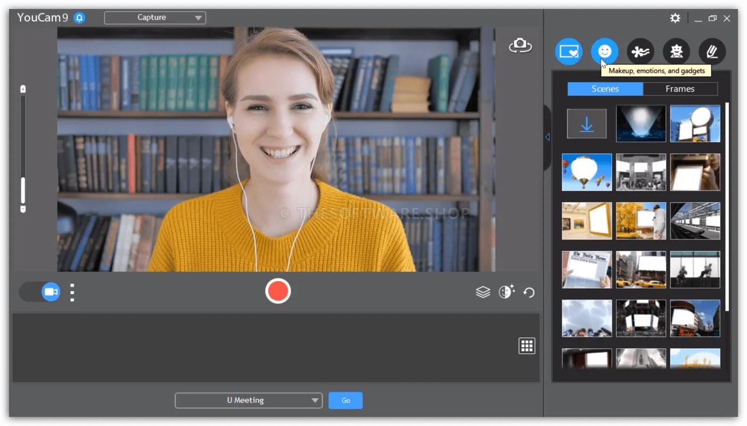This screenshot has height=426, width=747.
Task: Choose the Times Square billboard scene
Action: pyautogui.click(x=695, y=318)
